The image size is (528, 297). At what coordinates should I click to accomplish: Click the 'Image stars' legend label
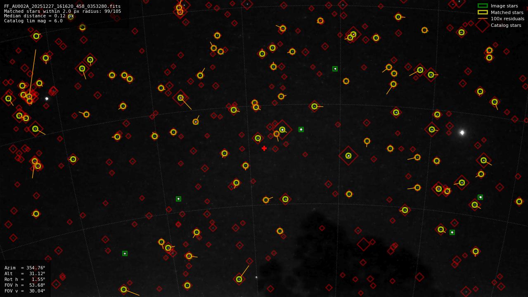click(x=504, y=6)
